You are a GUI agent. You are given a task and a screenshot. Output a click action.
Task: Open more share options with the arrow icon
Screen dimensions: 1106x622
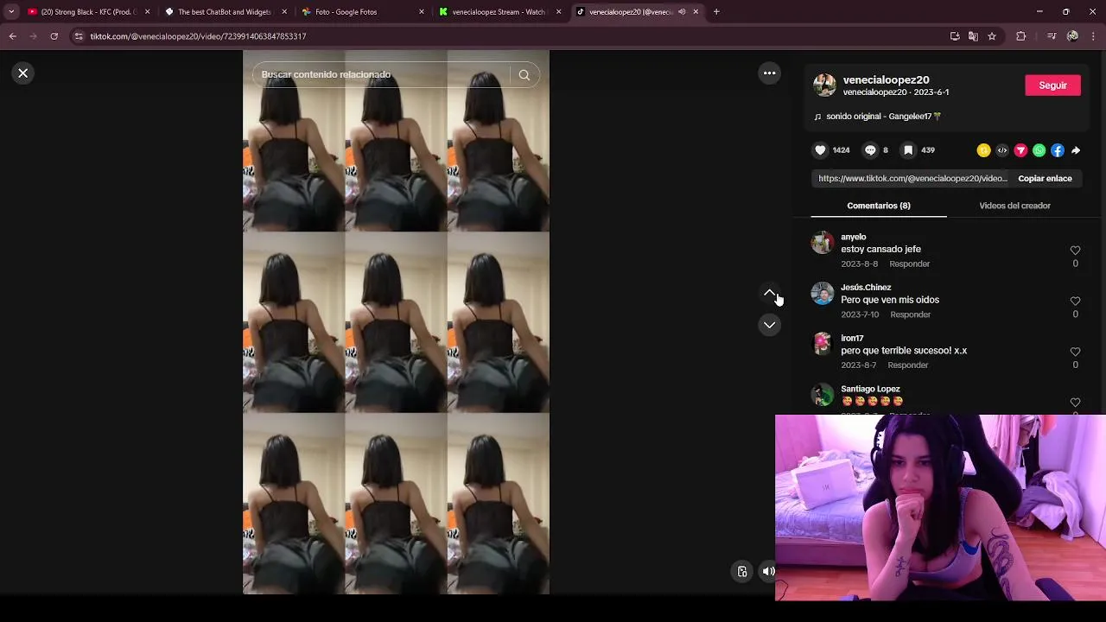pos(1076,150)
